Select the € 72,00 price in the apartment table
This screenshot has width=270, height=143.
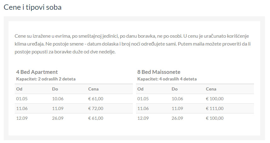96,108
